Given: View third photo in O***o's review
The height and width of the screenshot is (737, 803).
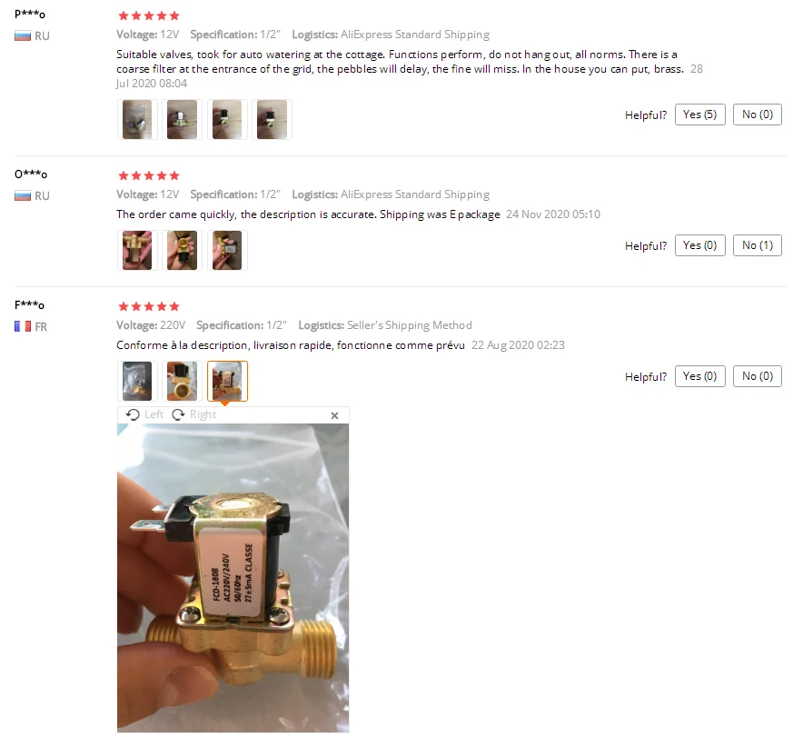Looking at the screenshot, I should [x=227, y=251].
